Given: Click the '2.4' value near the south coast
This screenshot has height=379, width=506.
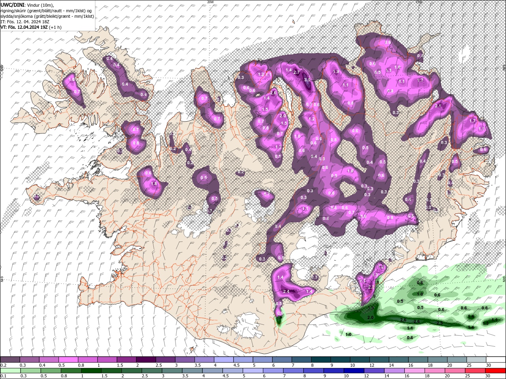Looking at the screenshot, I should [287, 291].
